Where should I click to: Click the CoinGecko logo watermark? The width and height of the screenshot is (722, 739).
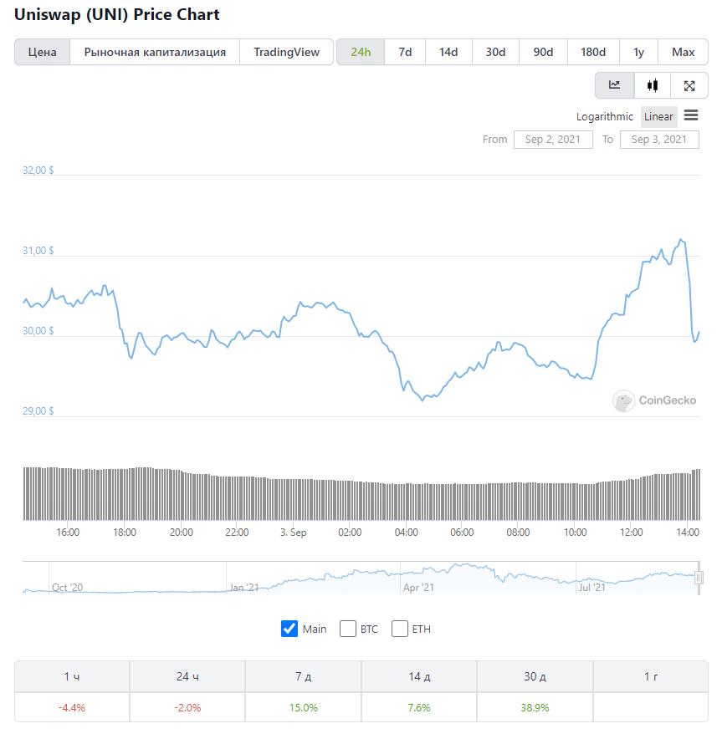pyautogui.click(x=654, y=400)
